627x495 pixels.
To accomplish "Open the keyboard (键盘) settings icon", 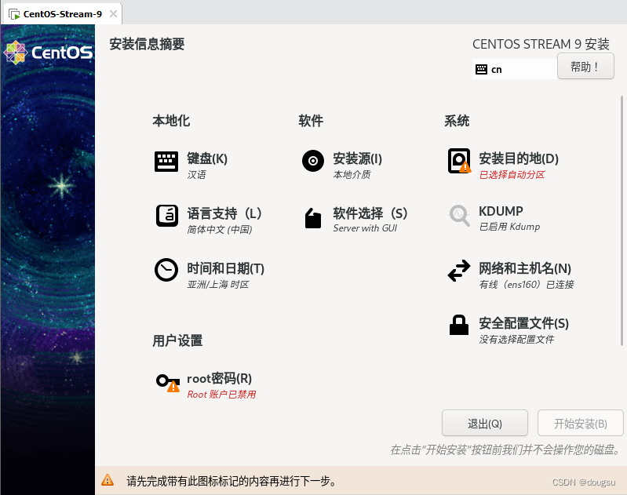I will coord(166,161).
